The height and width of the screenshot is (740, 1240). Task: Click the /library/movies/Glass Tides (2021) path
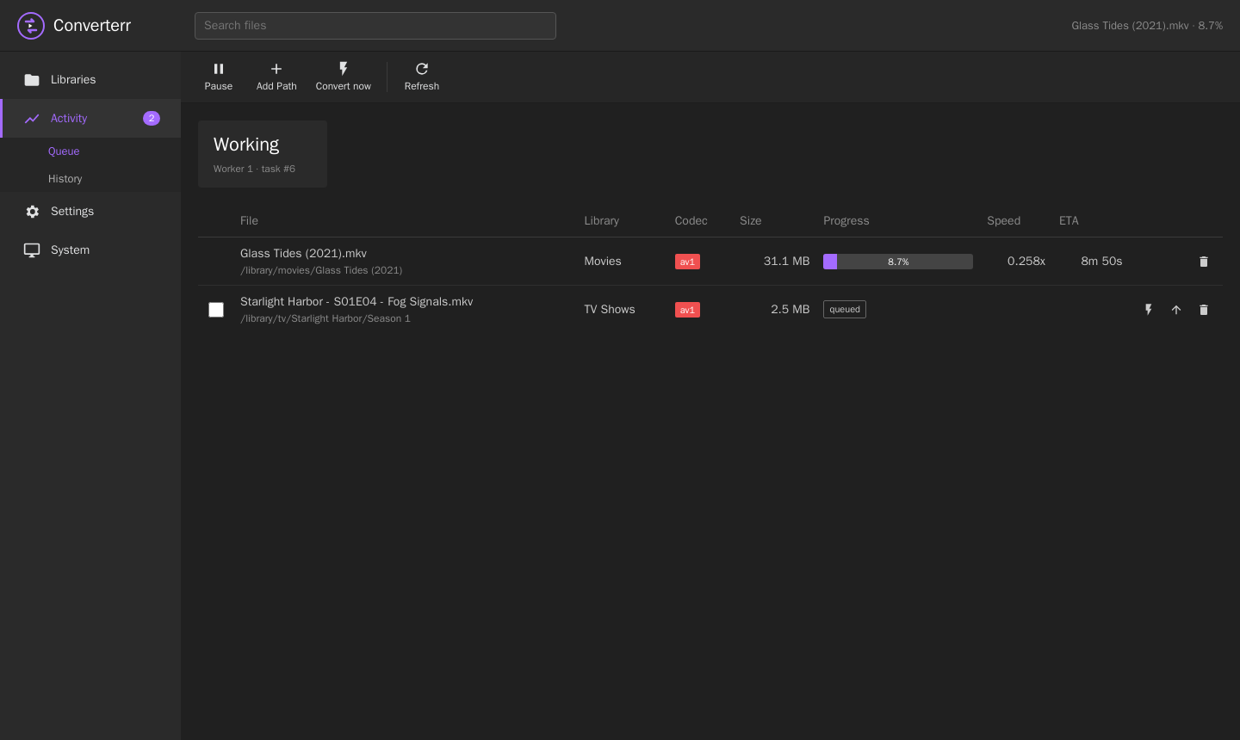pos(321,270)
